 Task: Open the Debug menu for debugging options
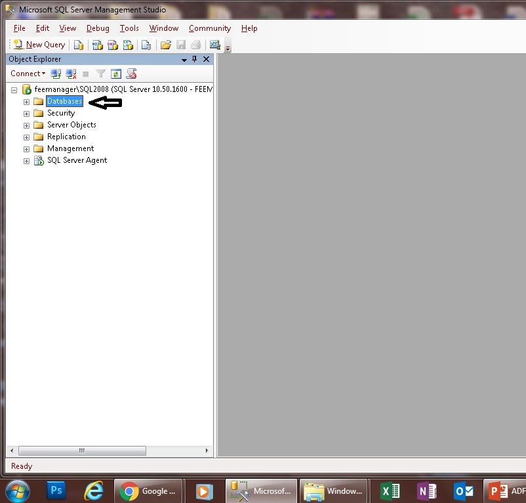coord(97,28)
